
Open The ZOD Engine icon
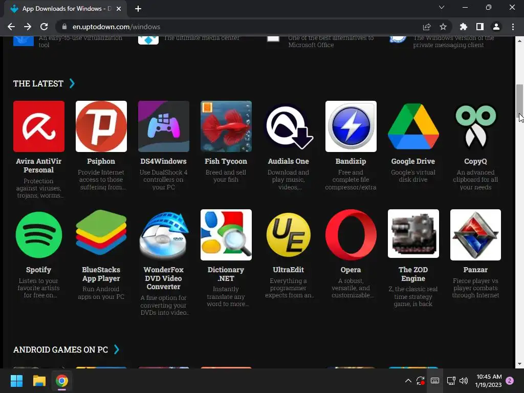[413, 234]
